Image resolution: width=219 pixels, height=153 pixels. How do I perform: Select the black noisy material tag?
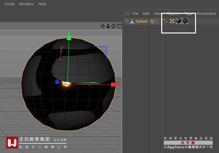(185, 21)
